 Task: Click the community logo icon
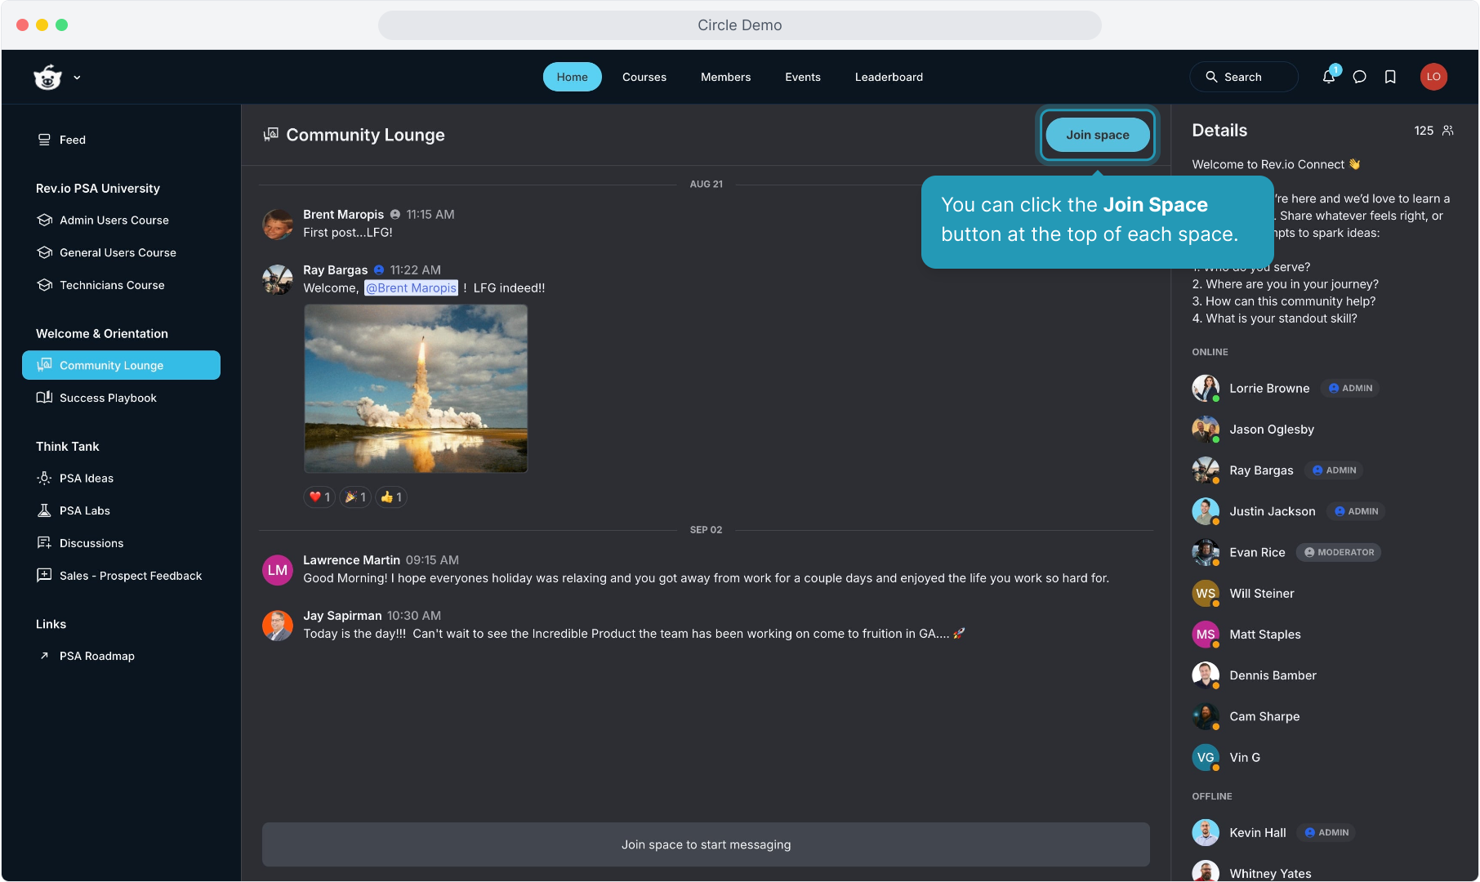[x=47, y=77]
